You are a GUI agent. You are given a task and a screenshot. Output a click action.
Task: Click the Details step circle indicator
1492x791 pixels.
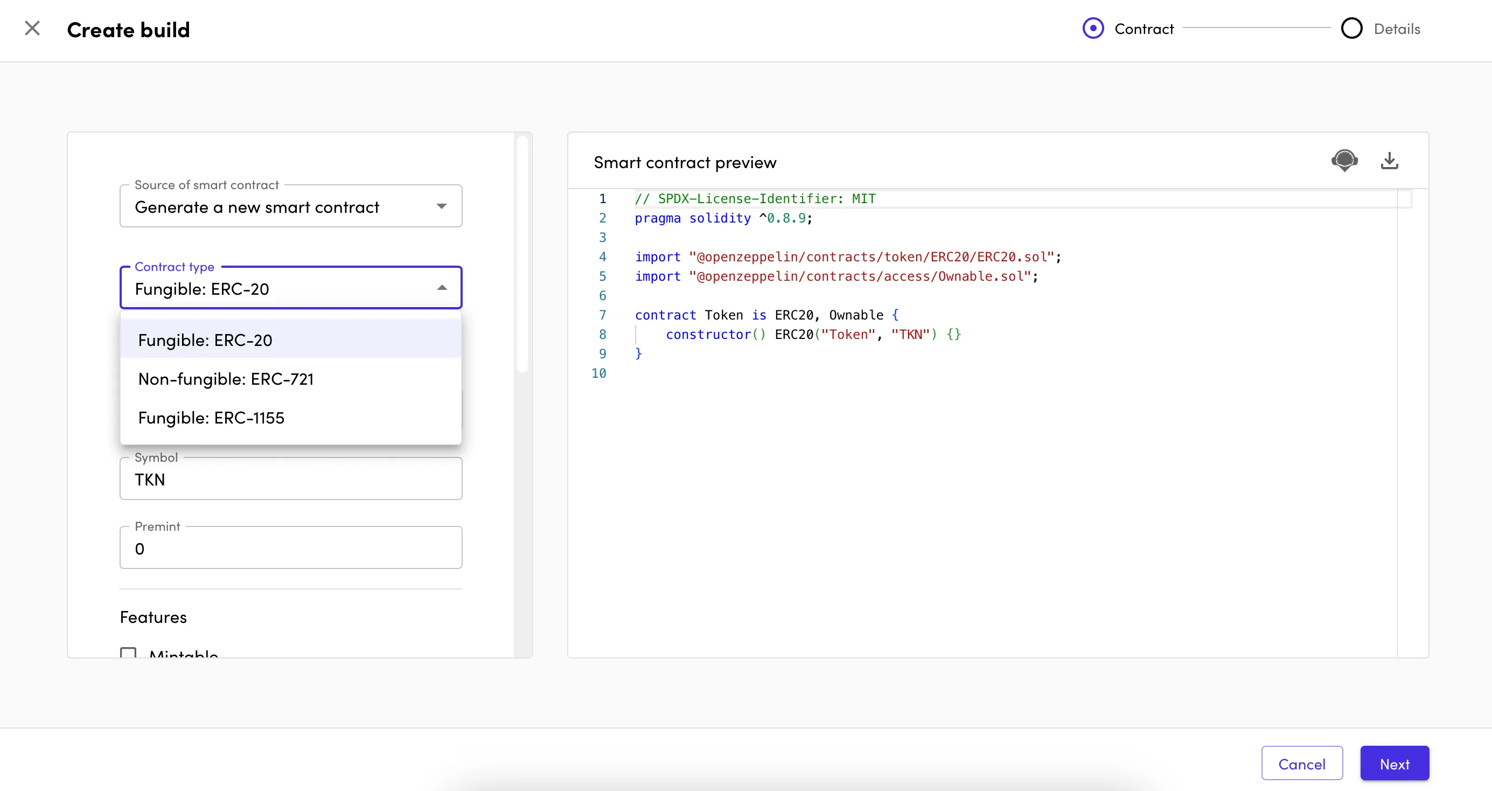coord(1351,28)
